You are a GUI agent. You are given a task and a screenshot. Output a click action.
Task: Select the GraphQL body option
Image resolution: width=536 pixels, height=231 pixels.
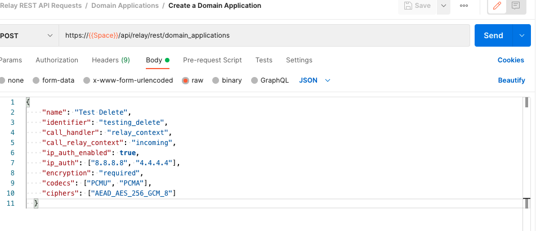[270, 80]
